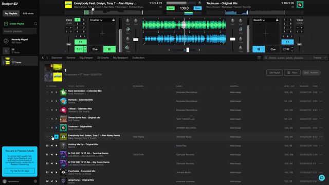Click the layout icon left of search
The width and height of the screenshot is (329, 185).
coord(259,58)
